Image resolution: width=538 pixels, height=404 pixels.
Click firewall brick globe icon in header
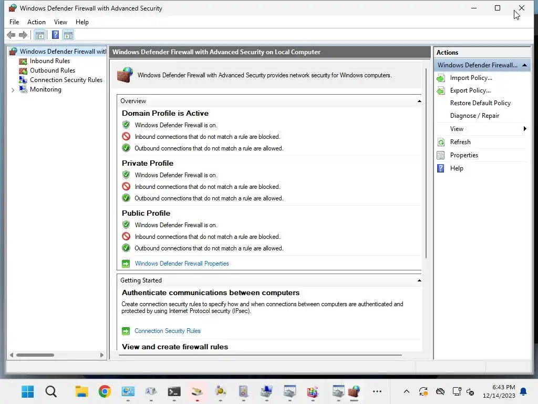click(x=125, y=75)
